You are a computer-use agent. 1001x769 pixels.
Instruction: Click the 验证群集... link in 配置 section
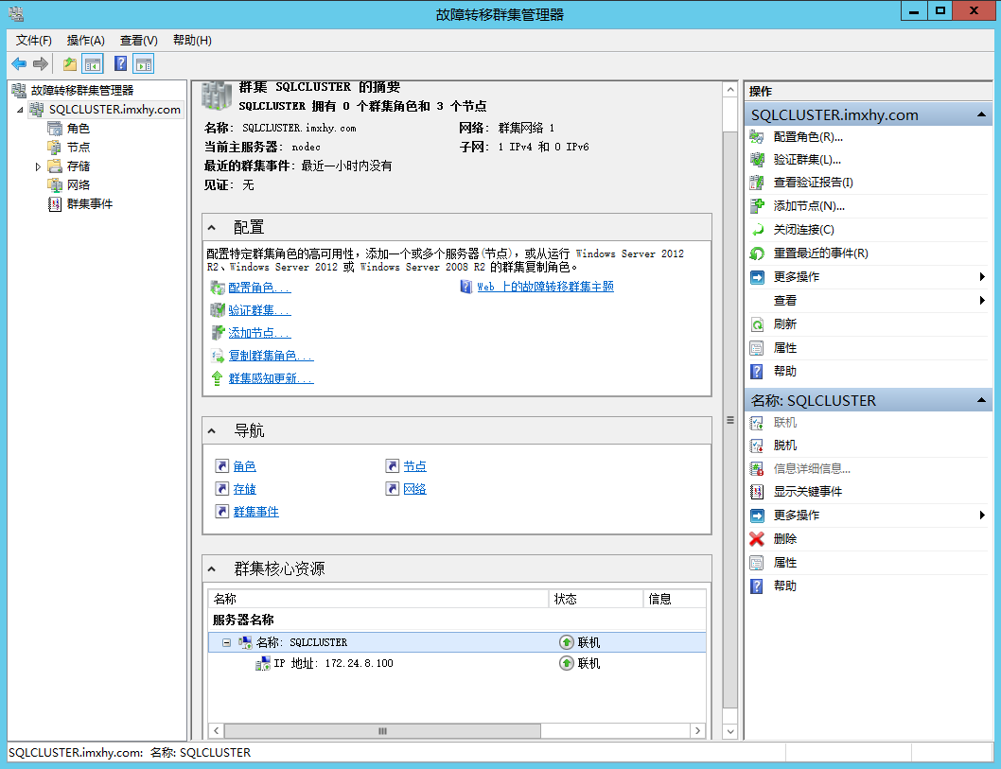pos(259,311)
